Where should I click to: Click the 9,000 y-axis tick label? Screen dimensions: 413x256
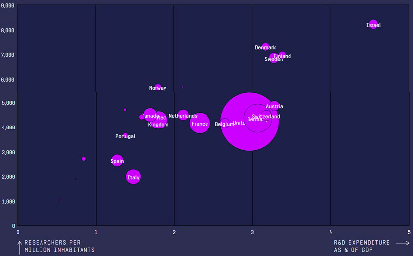click(x=7, y=6)
